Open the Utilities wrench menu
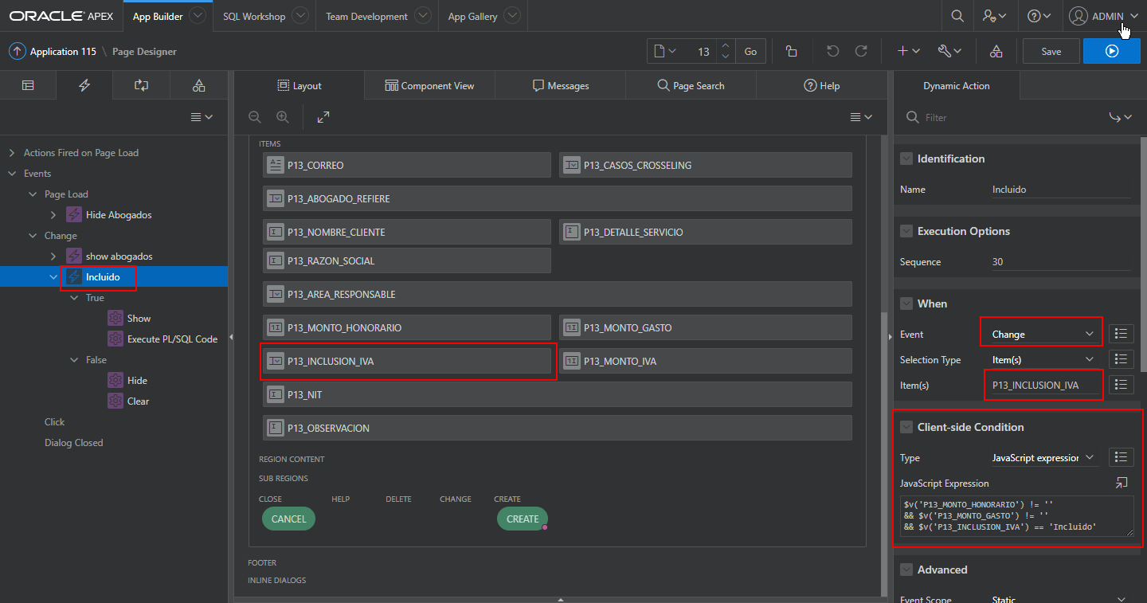The width and height of the screenshot is (1147, 603). click(x=949, y=51)
